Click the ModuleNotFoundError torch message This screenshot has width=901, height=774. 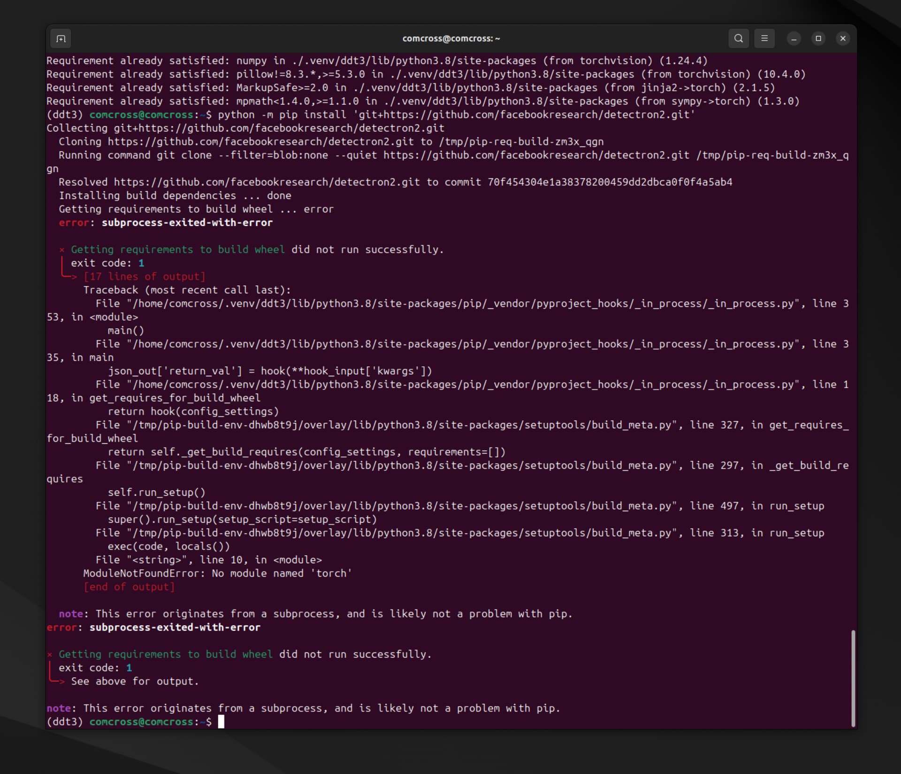click(x=217, y=573)
